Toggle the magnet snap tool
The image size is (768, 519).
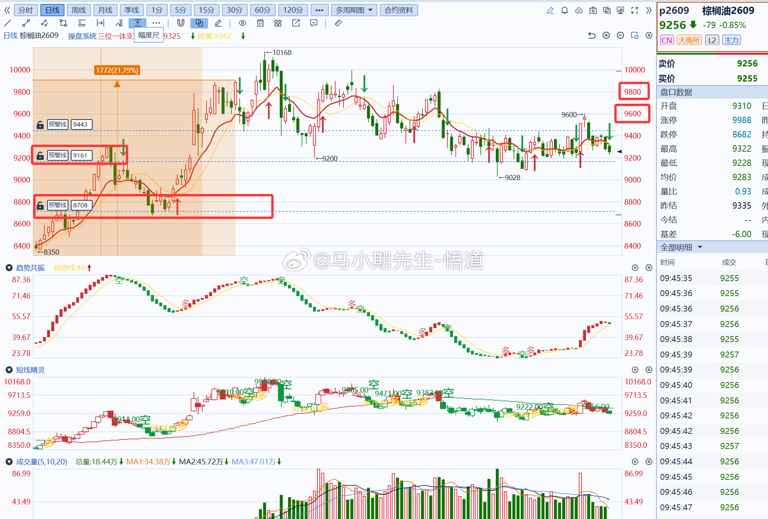point(181,23)
